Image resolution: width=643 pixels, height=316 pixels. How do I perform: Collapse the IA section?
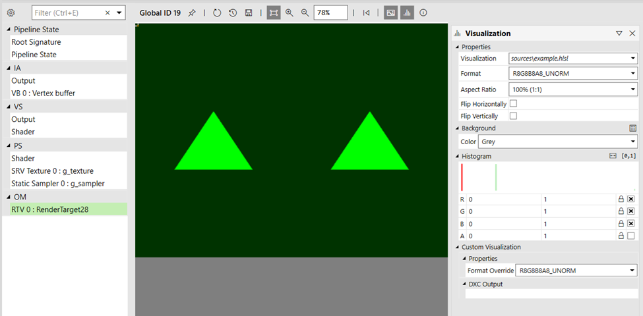coord(9,68)
